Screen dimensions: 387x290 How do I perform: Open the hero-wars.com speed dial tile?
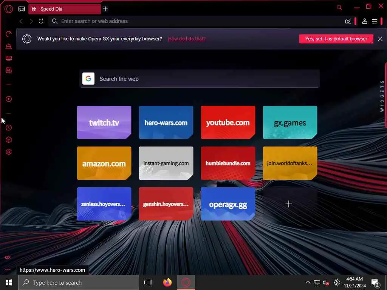pos(166,122)
